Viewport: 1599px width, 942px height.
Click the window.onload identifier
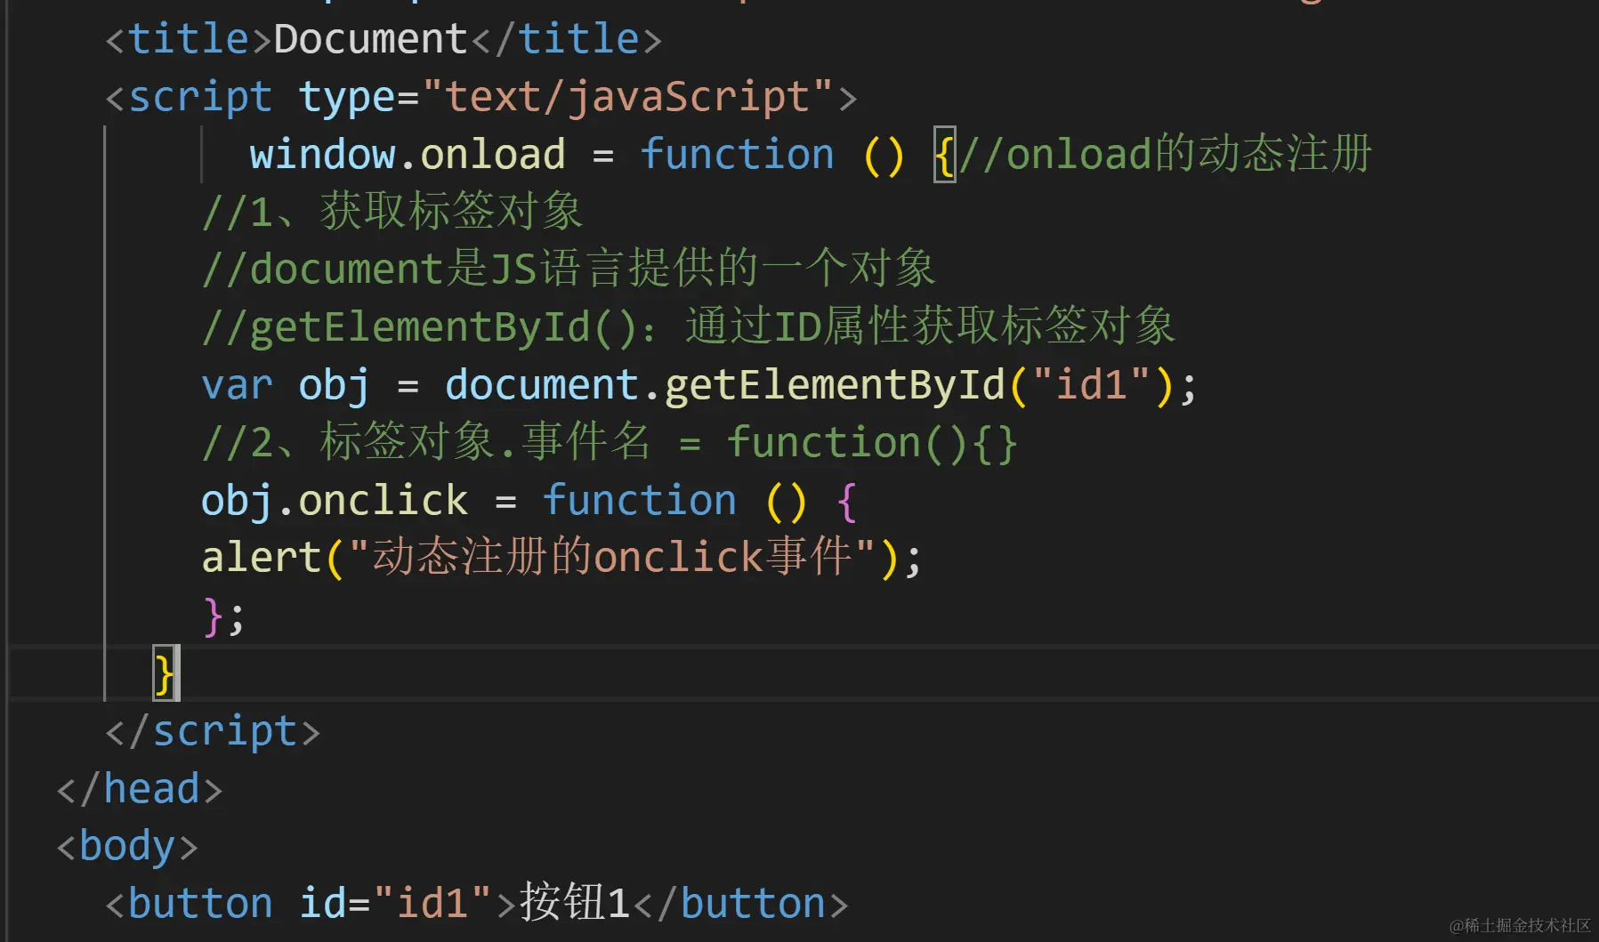point(408,155)
